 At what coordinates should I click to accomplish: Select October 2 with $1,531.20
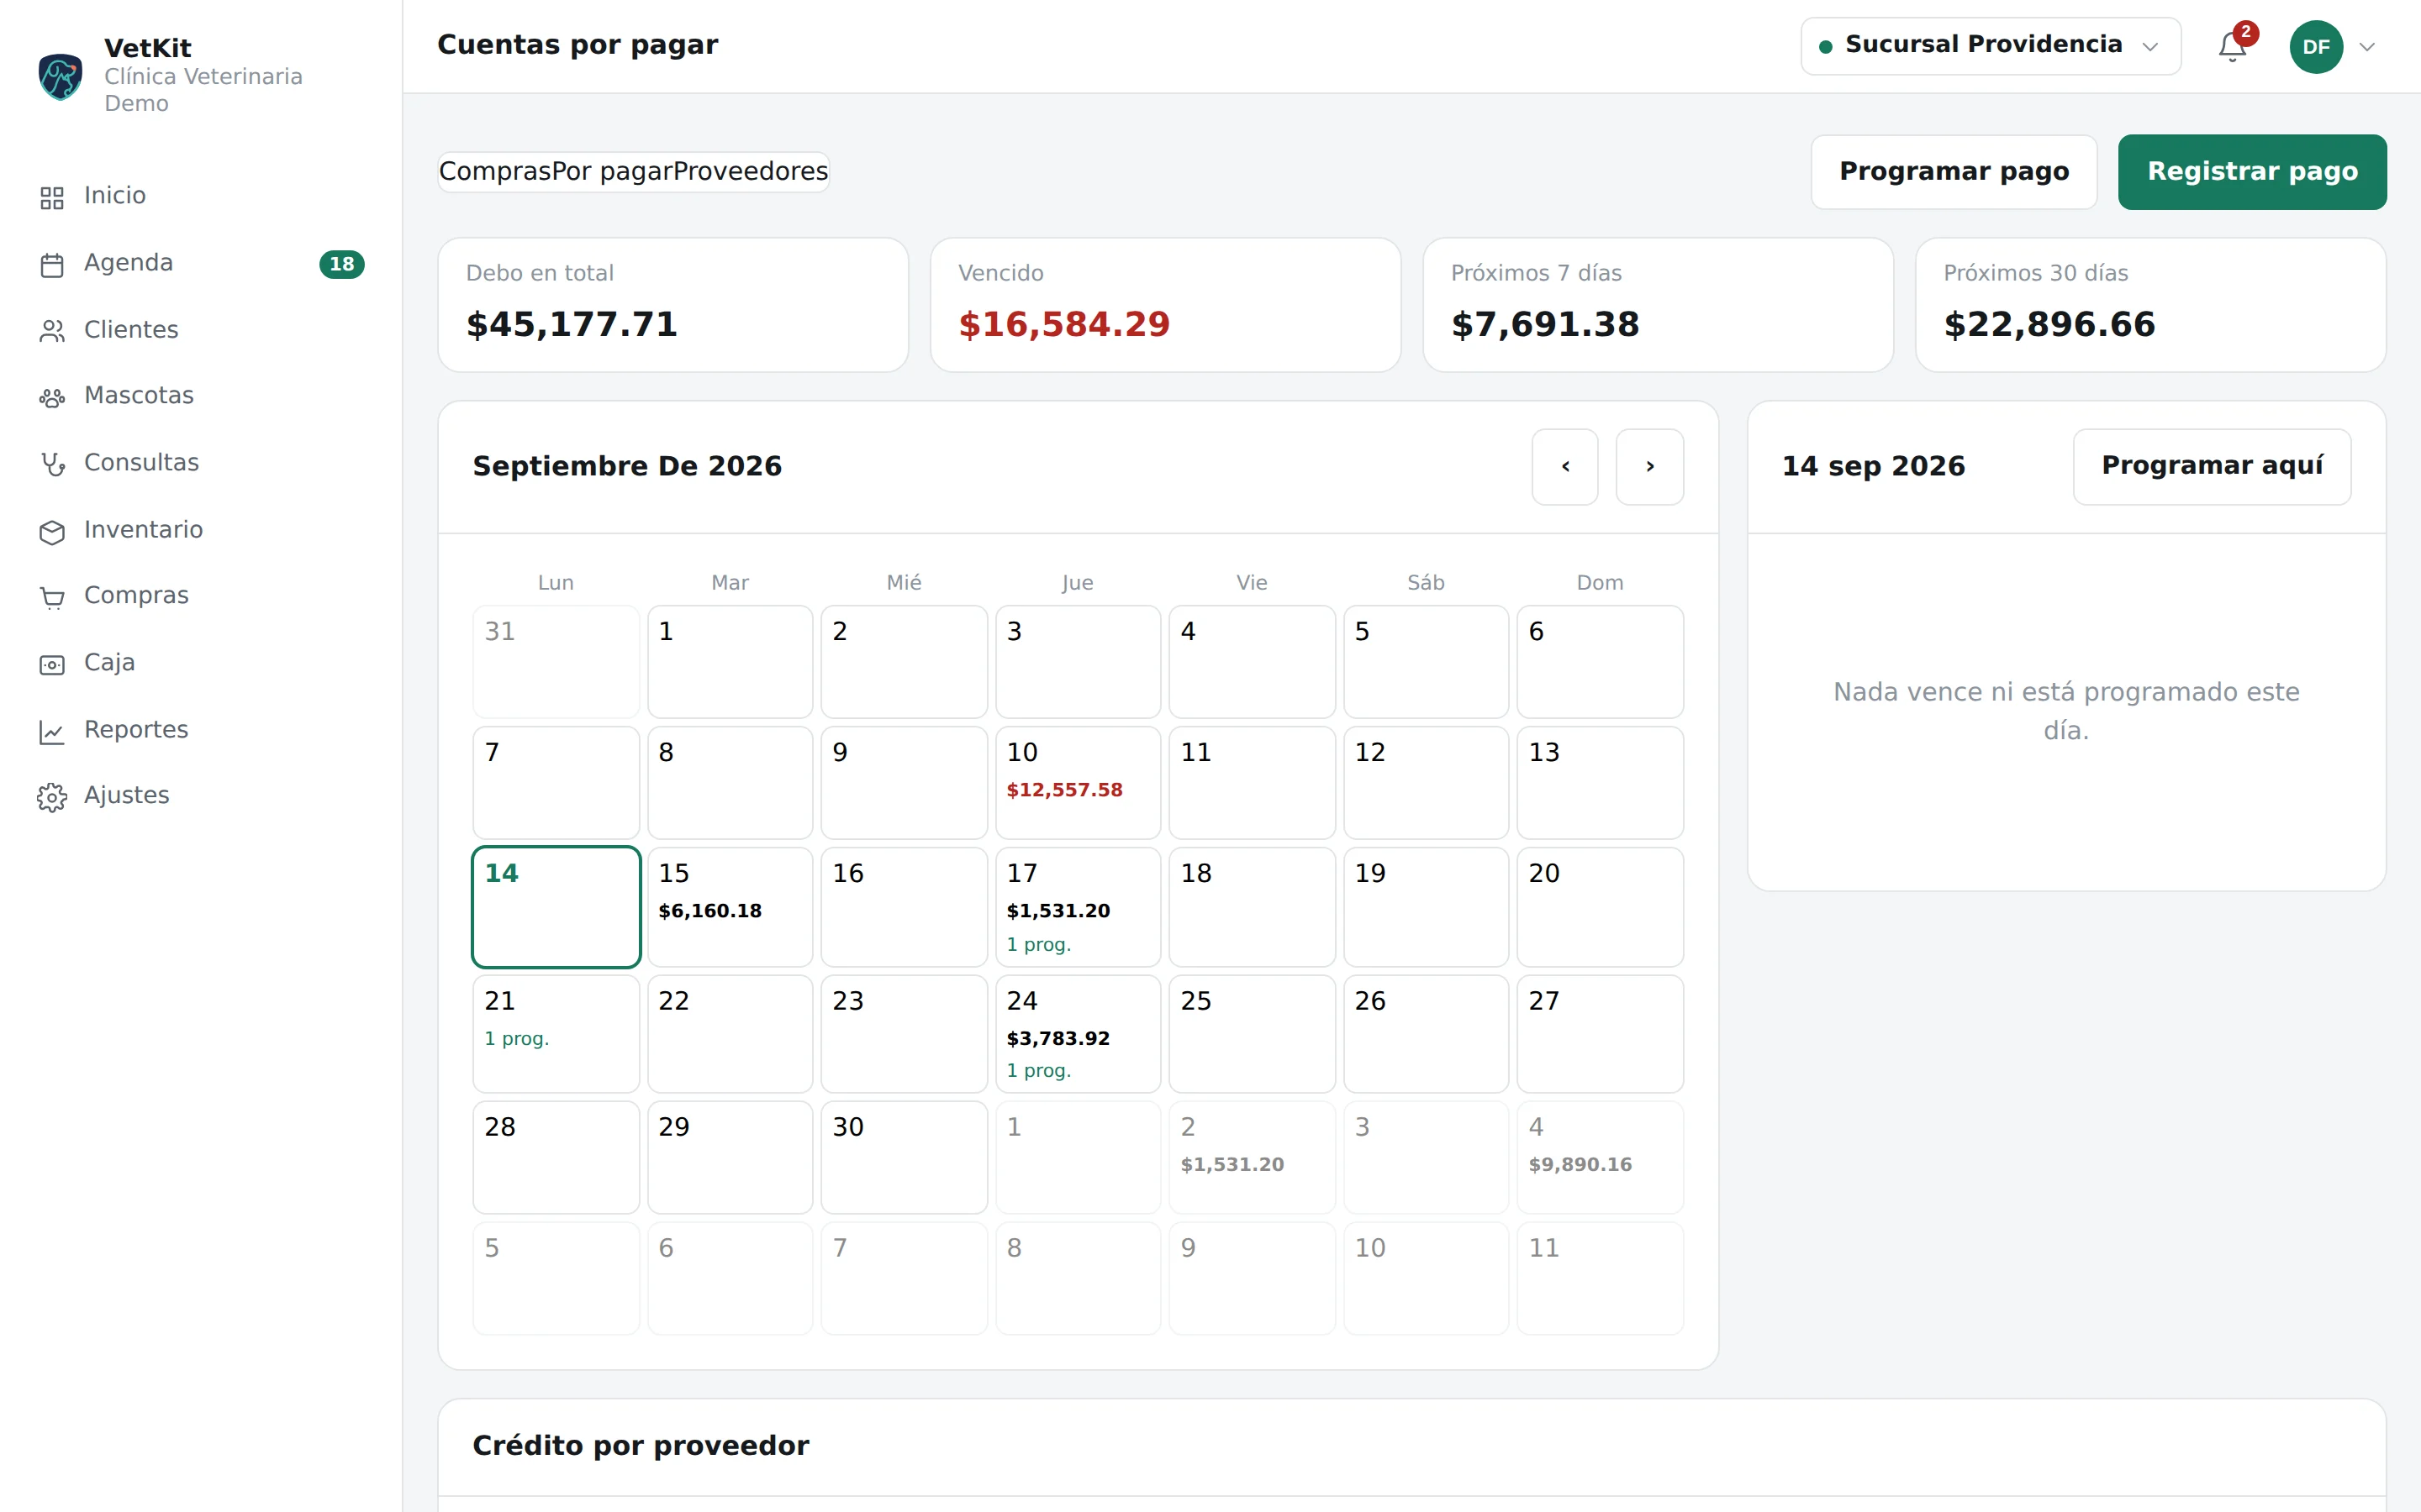pos(1252,1157)
